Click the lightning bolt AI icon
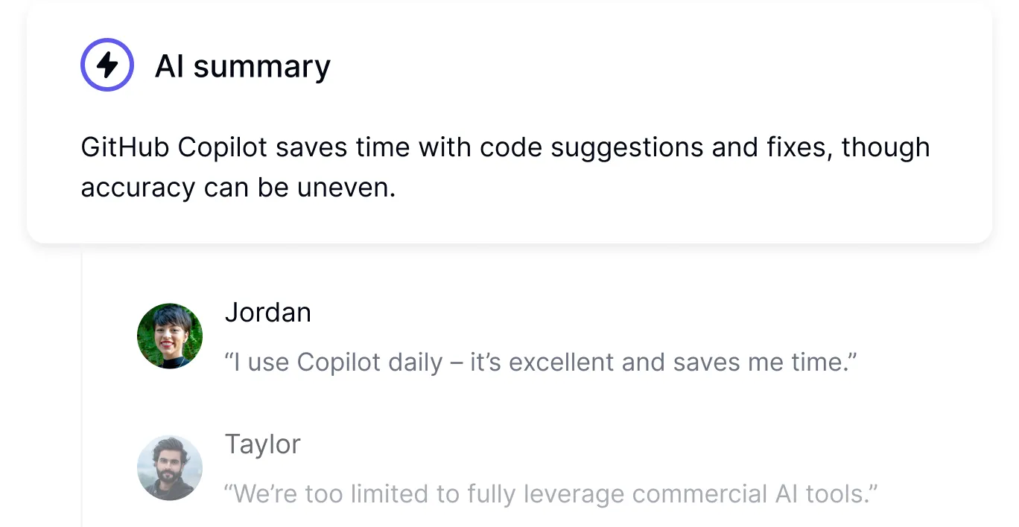Viewport: 1019px width, 527px height. click(107, 65)
